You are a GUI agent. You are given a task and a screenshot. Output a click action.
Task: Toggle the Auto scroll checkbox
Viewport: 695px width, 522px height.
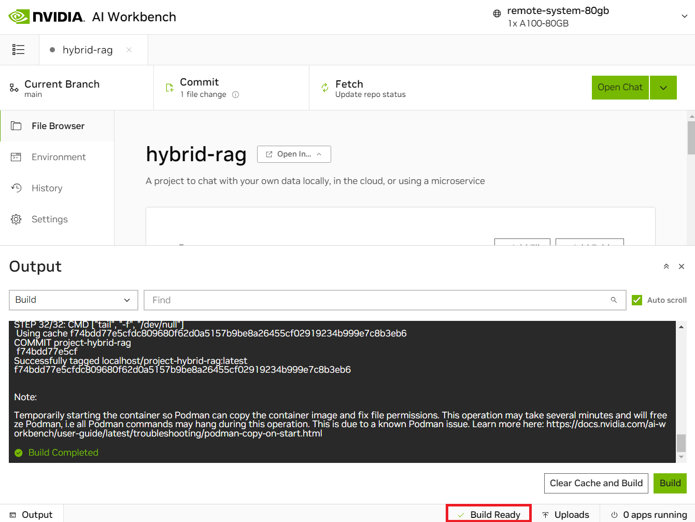click(637, 300)
